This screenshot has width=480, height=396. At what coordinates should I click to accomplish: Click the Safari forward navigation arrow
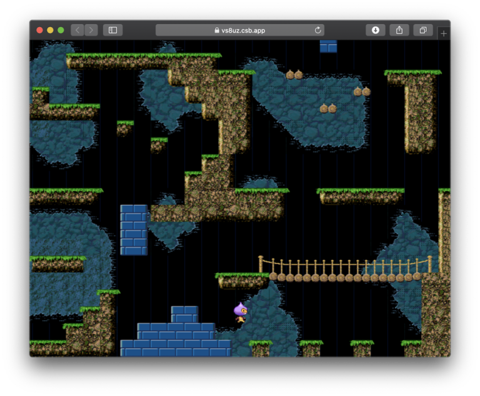click(91, 30)
